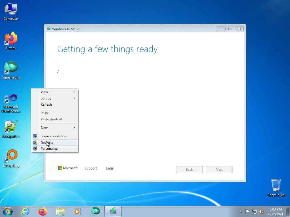Click the Getting a few things ready heading
Screen dimensions: 290x217
coord(107,49)
